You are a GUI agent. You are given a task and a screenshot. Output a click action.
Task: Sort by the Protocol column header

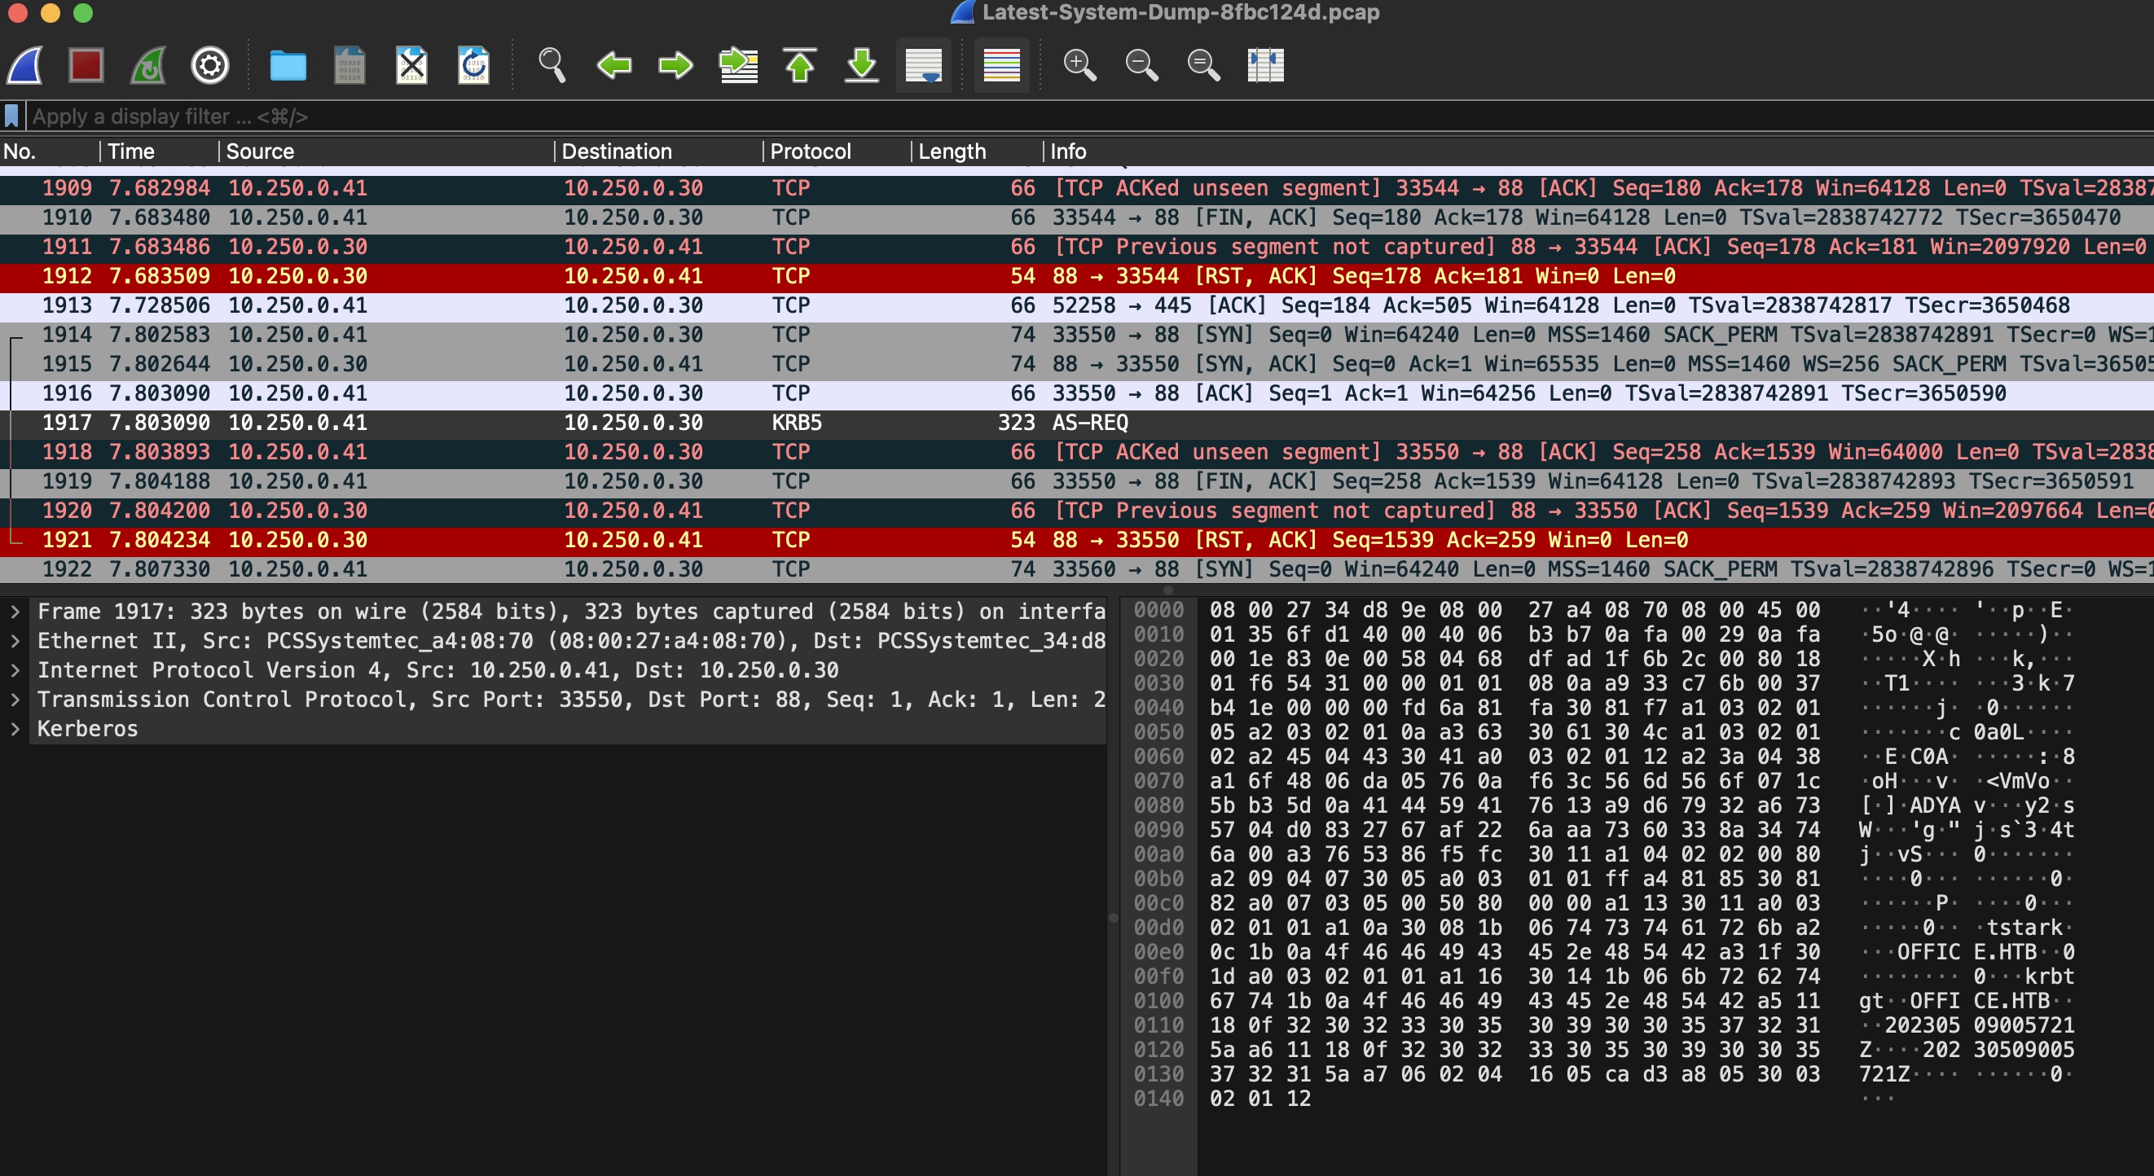[810, 151]
